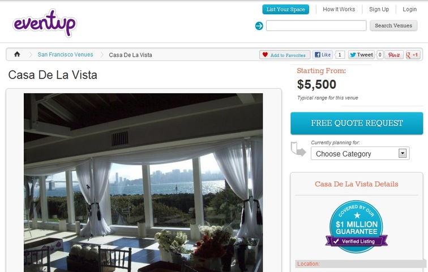The image size is (428, 272).
Task: Click the List Your Space button
Action: 285,9
